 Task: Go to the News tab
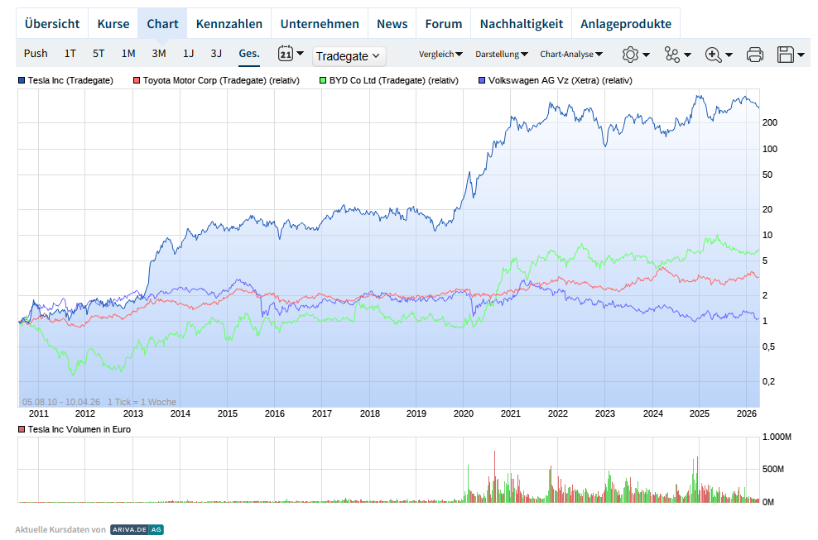[392, 24]
